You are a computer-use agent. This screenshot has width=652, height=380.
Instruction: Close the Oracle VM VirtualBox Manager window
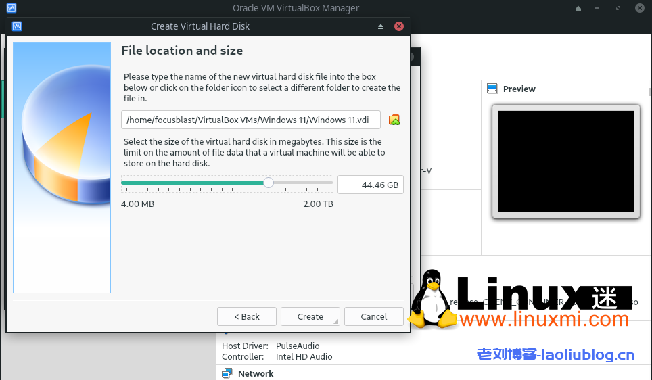click(640, 8)
